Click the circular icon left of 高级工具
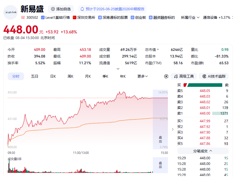 pyautogui.click(x=166, y=76)
